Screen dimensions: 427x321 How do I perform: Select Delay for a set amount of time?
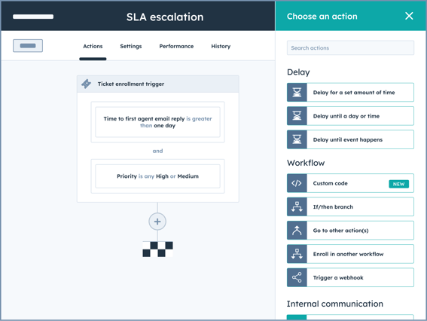(350, 93)
